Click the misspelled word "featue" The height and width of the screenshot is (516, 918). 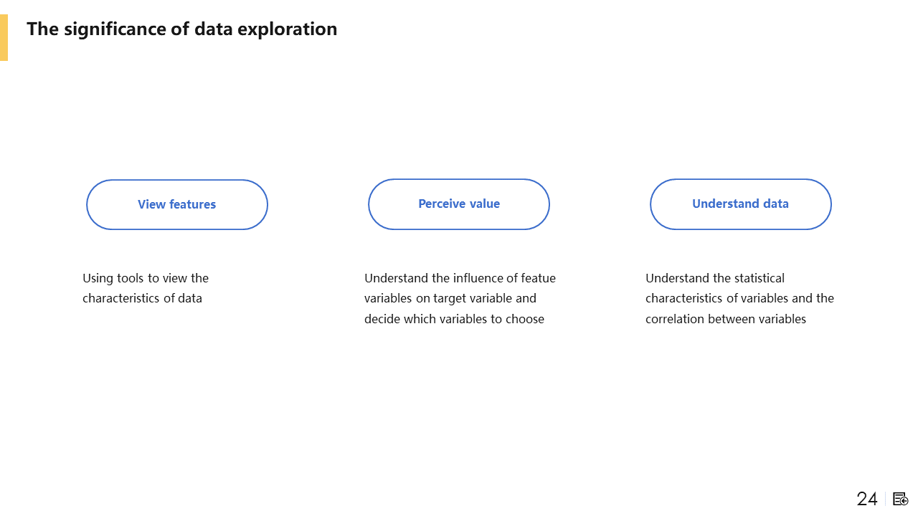click(538, 278)
